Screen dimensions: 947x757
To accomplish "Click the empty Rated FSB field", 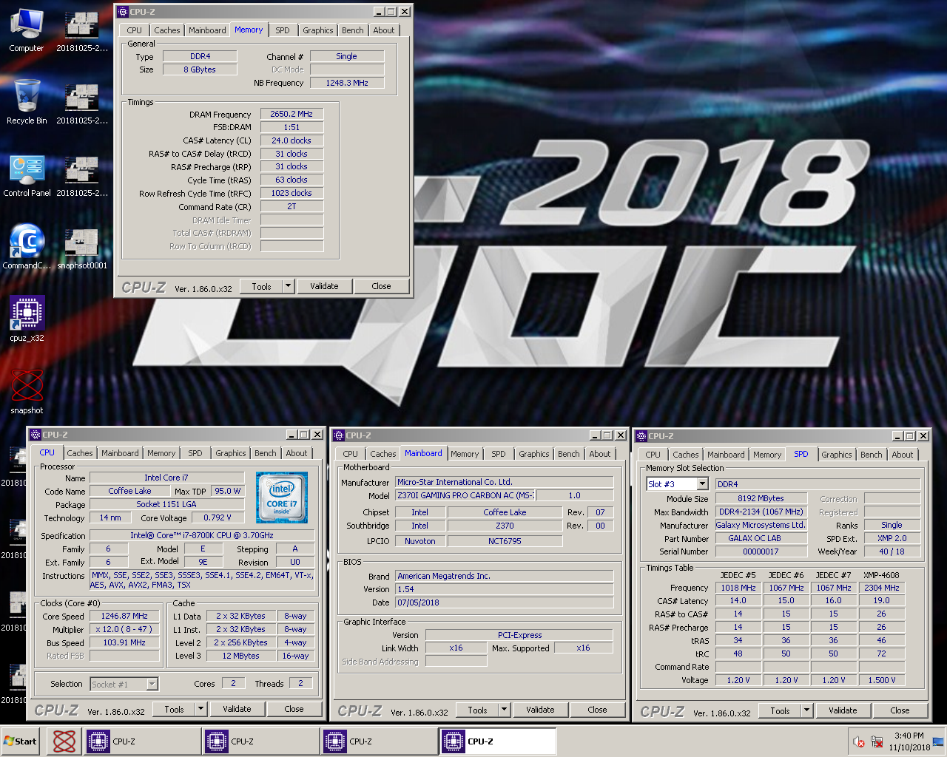I will point(124,656).
